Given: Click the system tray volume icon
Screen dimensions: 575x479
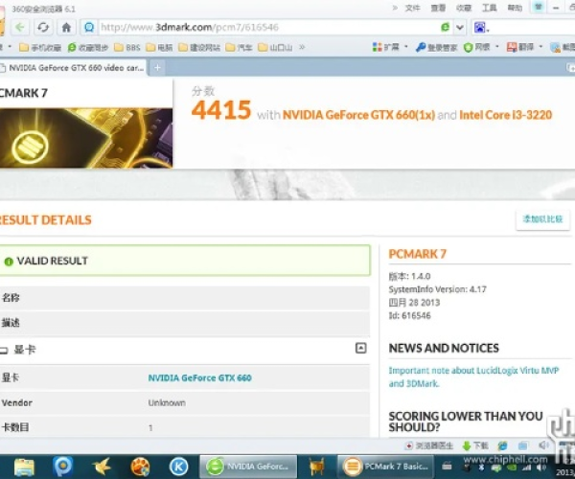Looking at the screenshot, I should pyautogui.click(x=541, y=468).
